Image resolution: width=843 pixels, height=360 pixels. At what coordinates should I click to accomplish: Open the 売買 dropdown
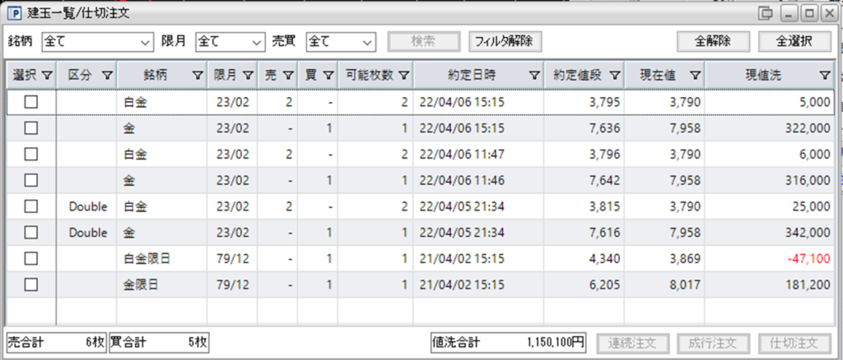coord(340,41)
